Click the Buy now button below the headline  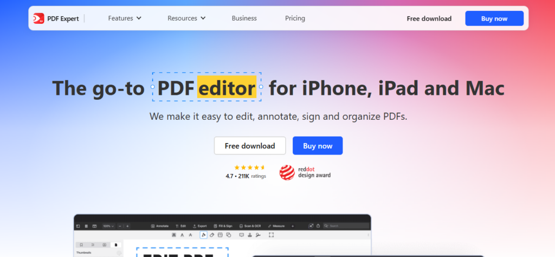pyautogui.click(x=318, y=145)
